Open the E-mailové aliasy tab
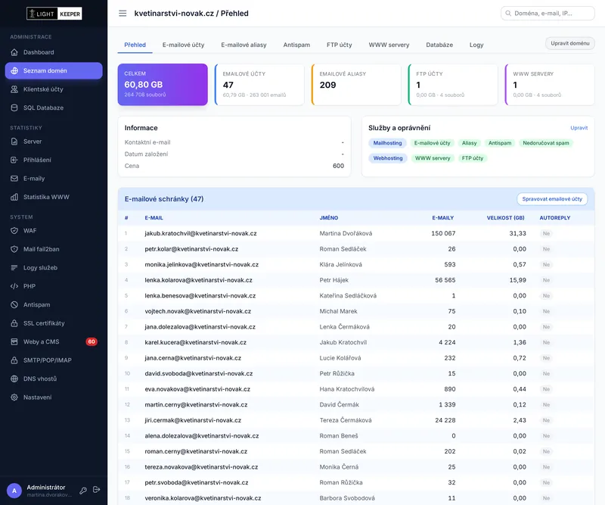 pyautogui.click(x=244, y=45)
